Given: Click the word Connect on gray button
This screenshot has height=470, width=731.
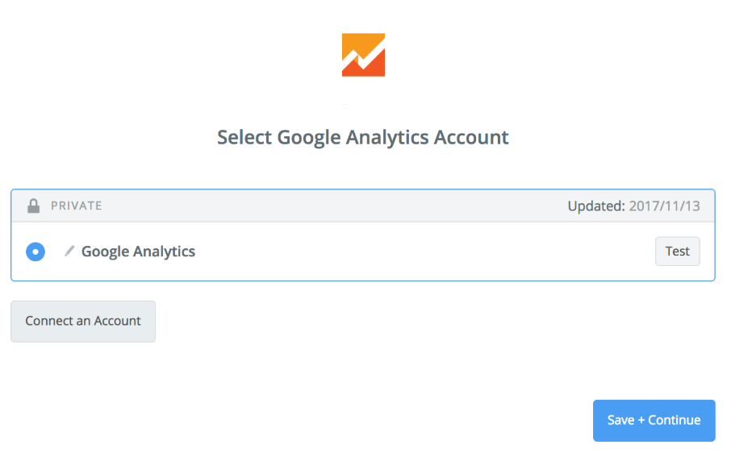Looking at the screenshot, I should 48,321.
